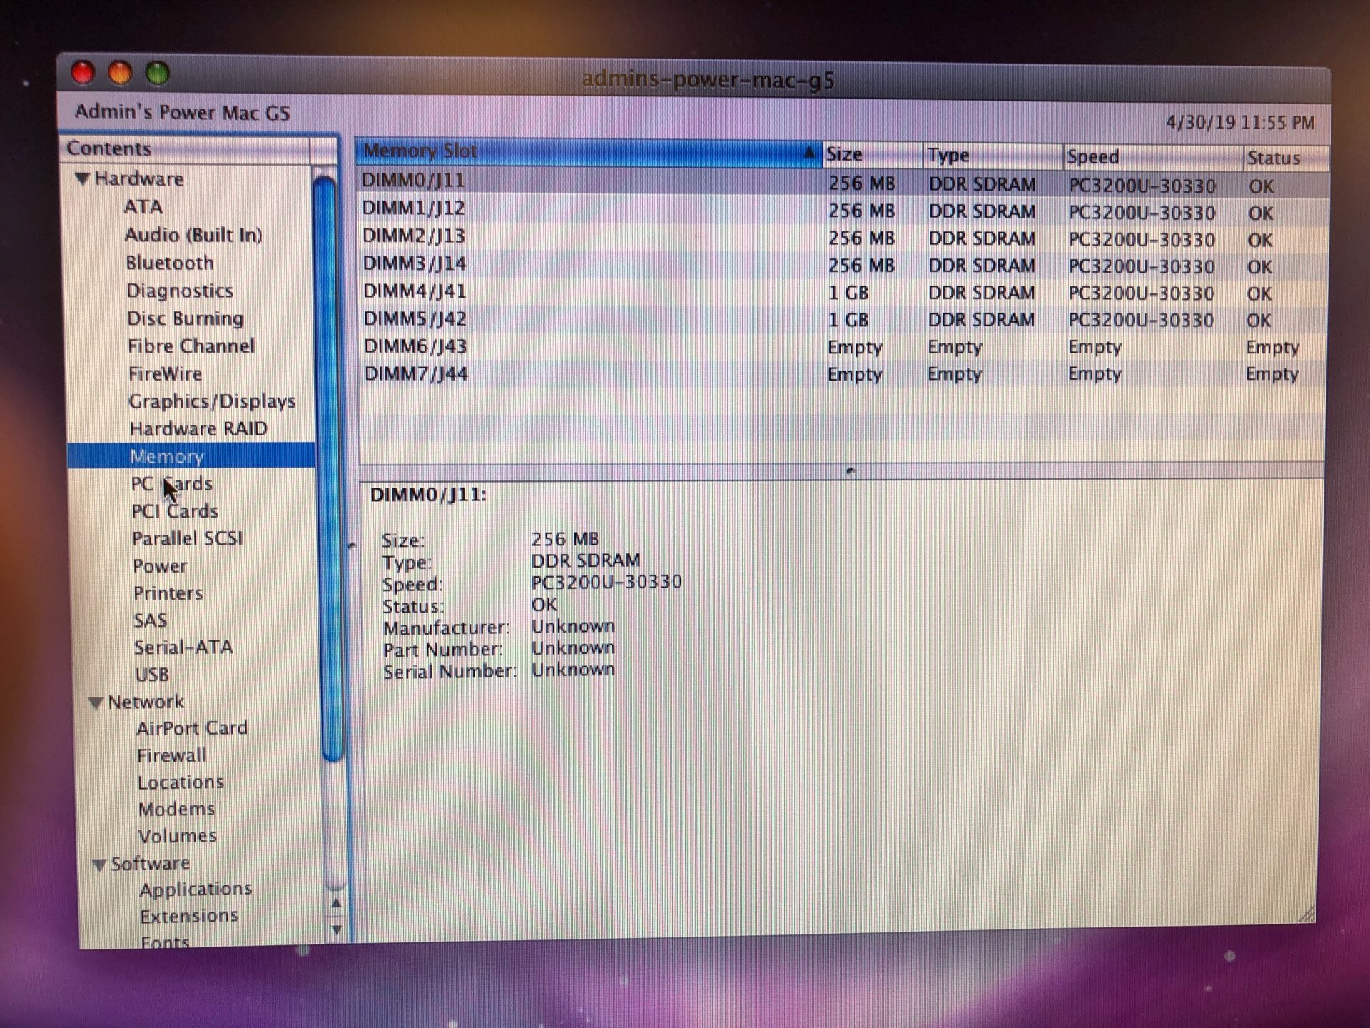The image size is (1370, 1028).
Task: Select the DIMM2/J13 row
Action: (842, 238)
